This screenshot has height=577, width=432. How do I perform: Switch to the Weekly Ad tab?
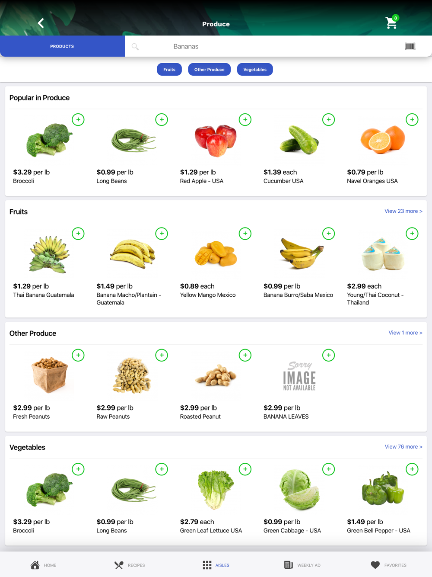pyautogui.click(x=302, y=565)
